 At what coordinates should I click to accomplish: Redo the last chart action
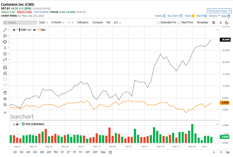click(5, 85)
